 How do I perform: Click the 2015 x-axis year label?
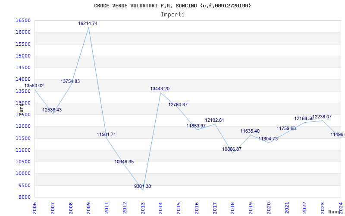coord(179,208)
